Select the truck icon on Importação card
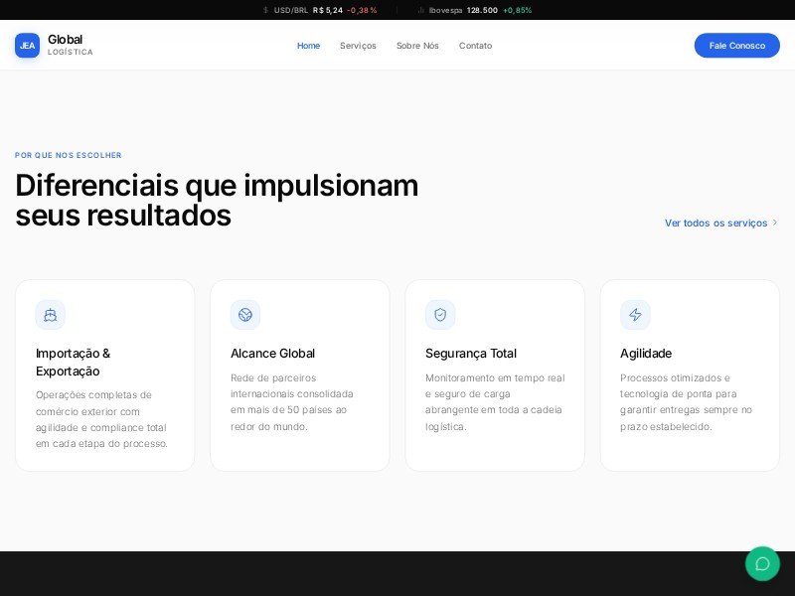The width and height of the screenshot is (795, 596). click(x=51, y=315)
